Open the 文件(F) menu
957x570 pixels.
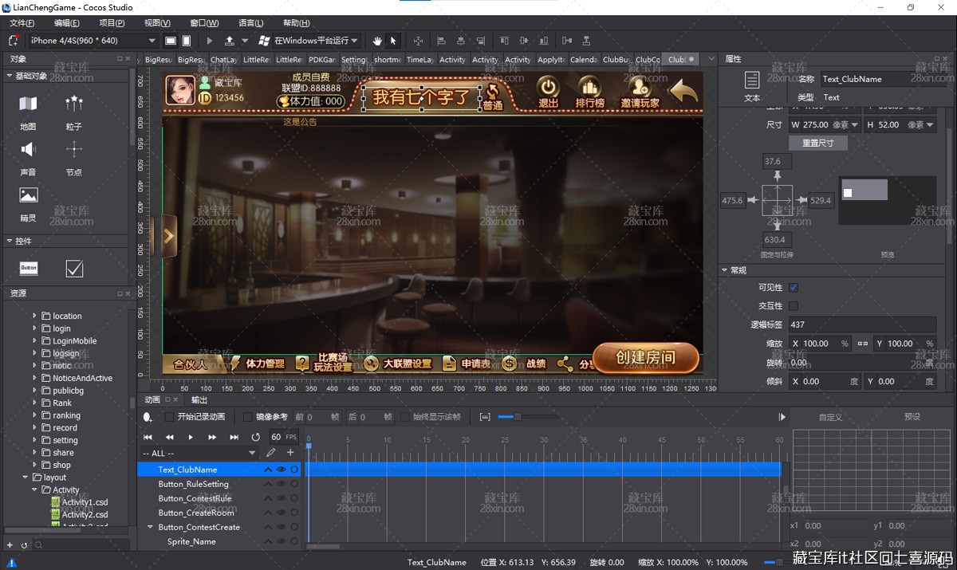tap(22, 23)
